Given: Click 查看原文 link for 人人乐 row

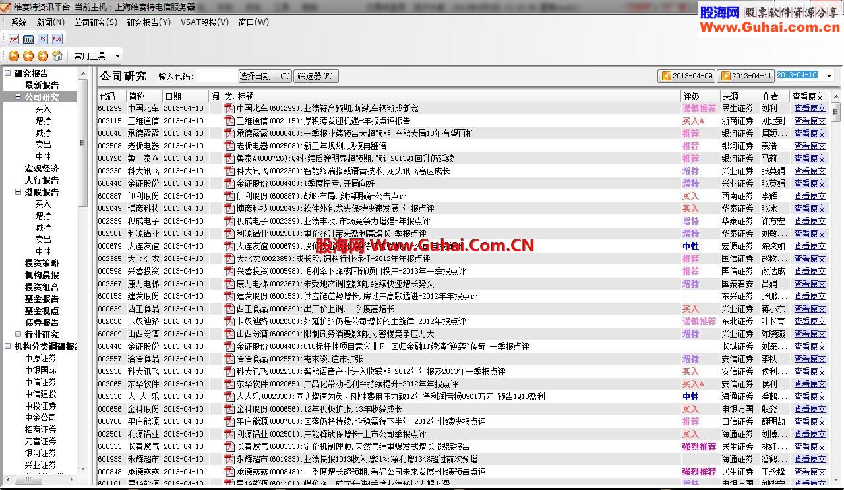Looking at the screenshot, I should 809,396.
